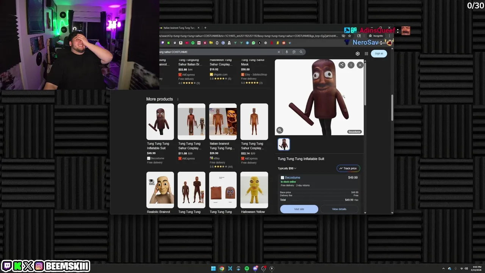
Task: Open volume control in system tray
Action: [466, 268]
